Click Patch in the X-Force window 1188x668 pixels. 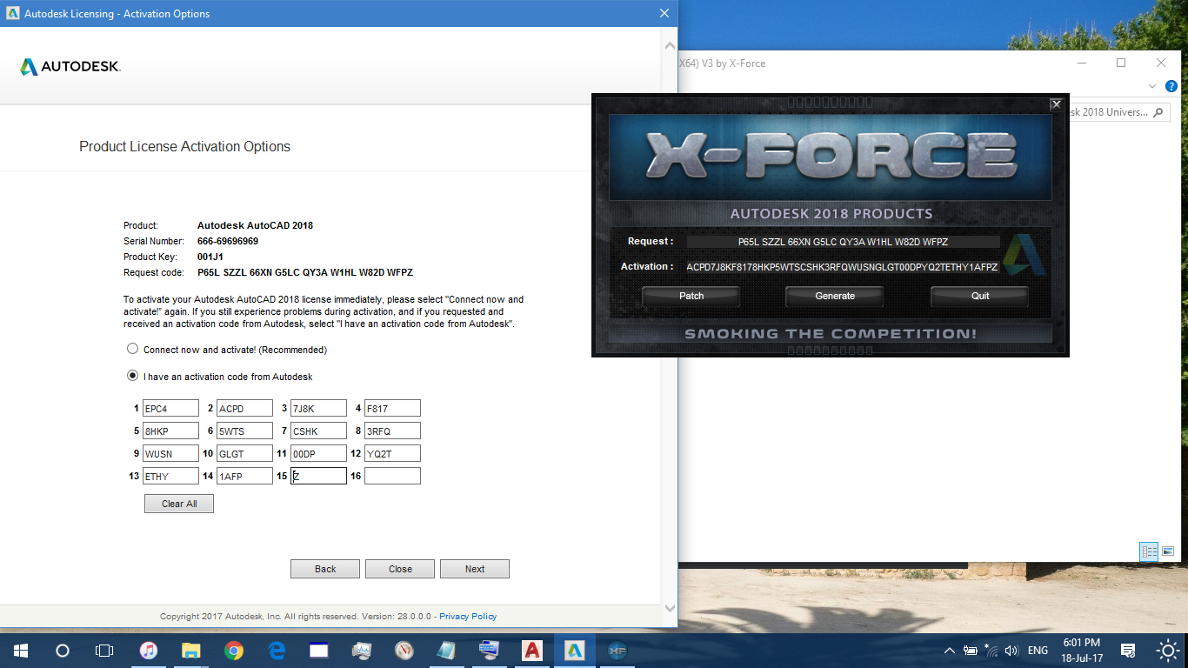point(691,296)
